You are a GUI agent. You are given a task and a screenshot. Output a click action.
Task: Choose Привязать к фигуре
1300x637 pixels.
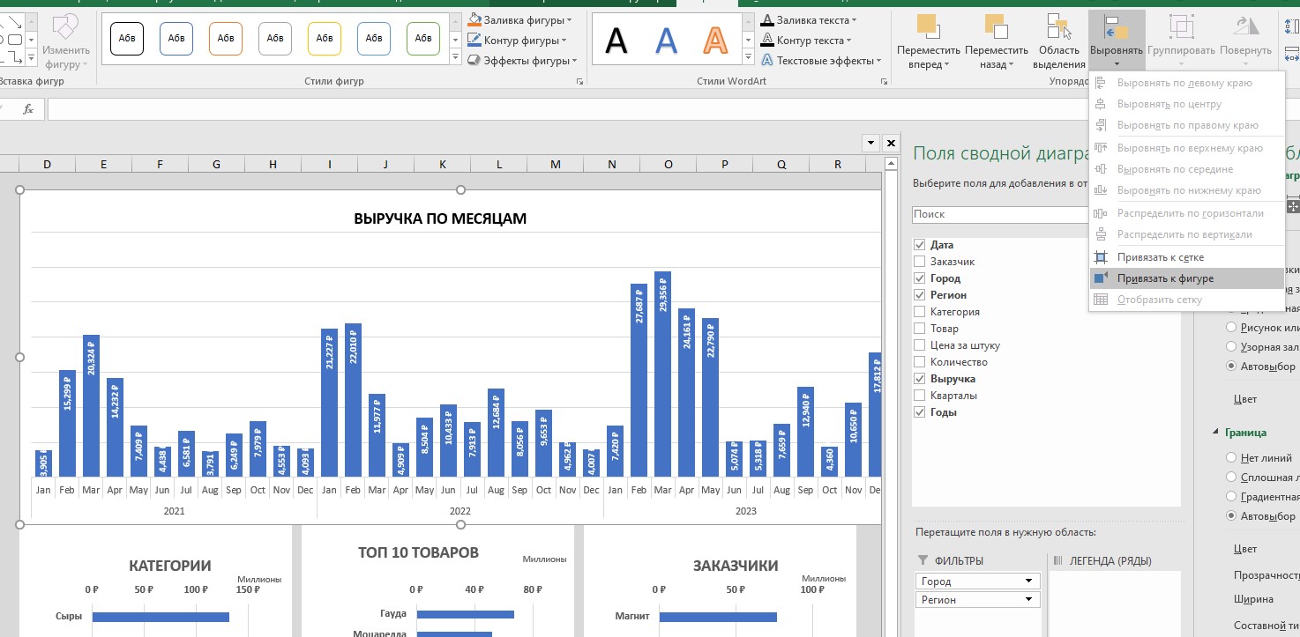coord(1187,278)
